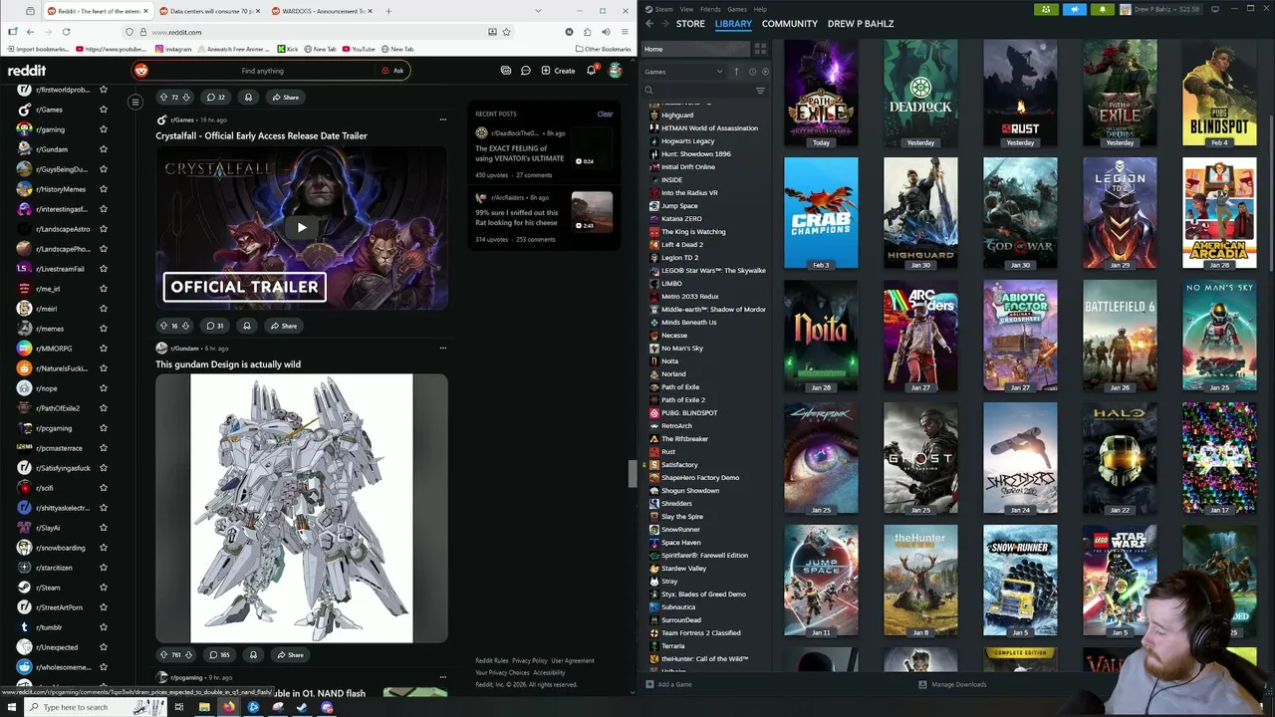This screenshot has height=717, width=1275.
Task: Downvote the Crystalfall trailer post
Action: point(185,326)
